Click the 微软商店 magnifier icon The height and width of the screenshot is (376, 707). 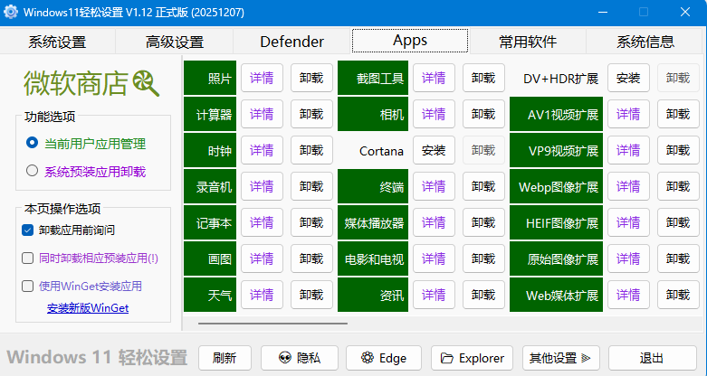tap(146, 84)
